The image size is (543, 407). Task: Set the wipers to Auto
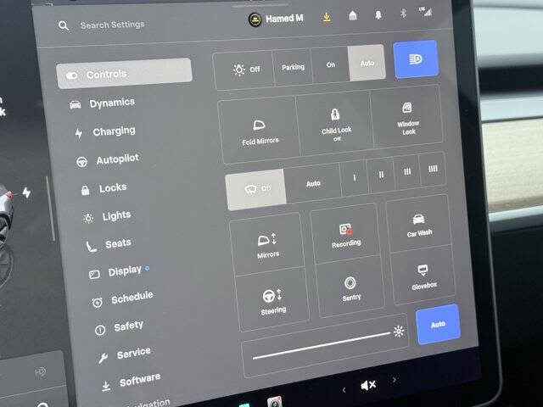coord(313,183)
